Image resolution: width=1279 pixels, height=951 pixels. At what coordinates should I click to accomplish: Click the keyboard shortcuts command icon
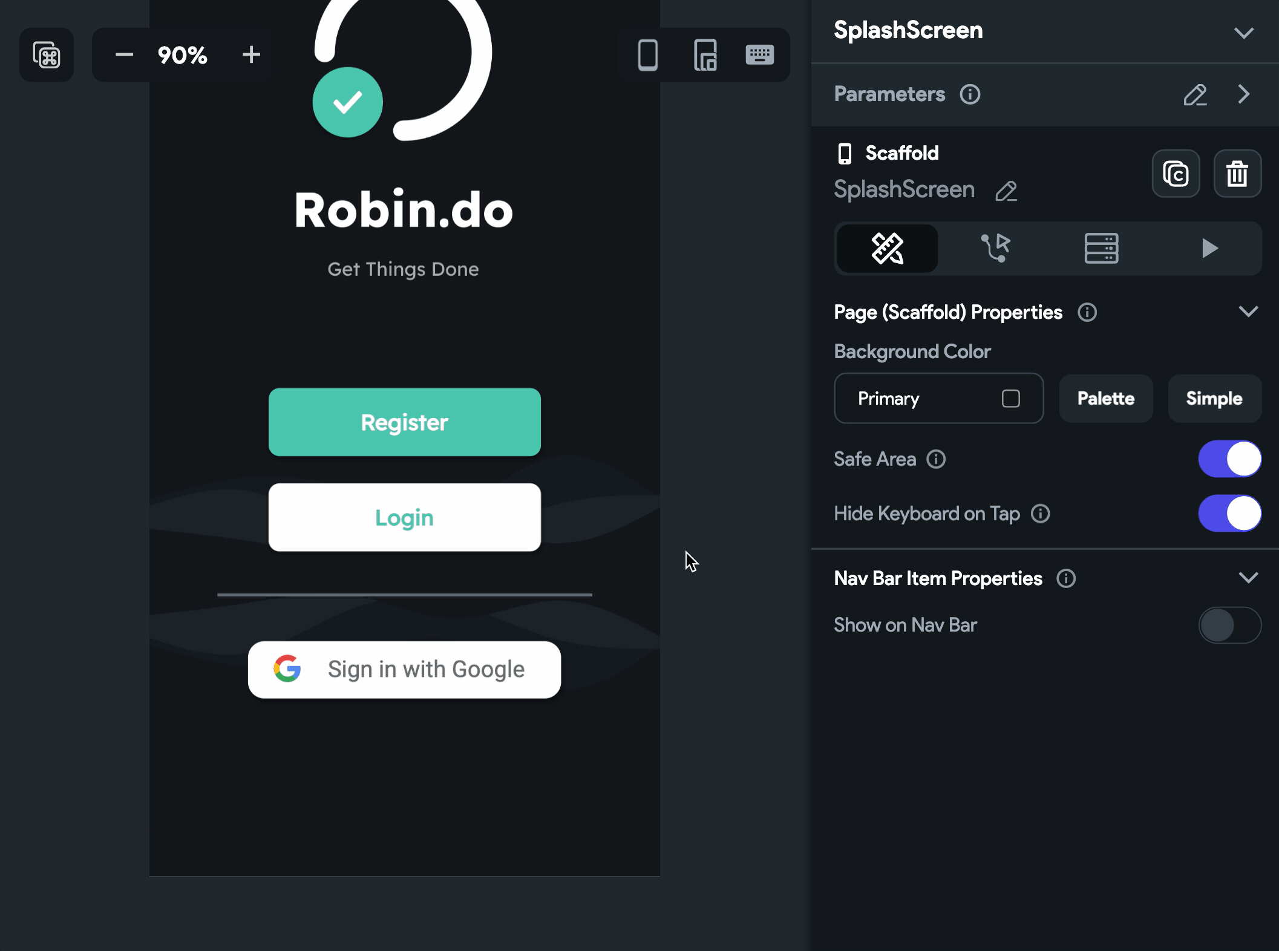coord(47,55)
